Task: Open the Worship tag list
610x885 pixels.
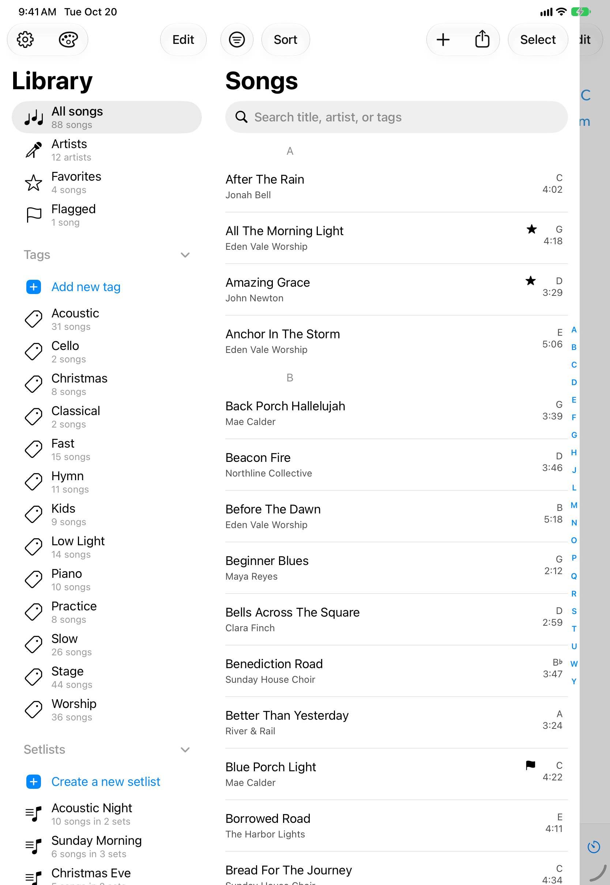Action: pyautogui.click(x=107, y=709)
